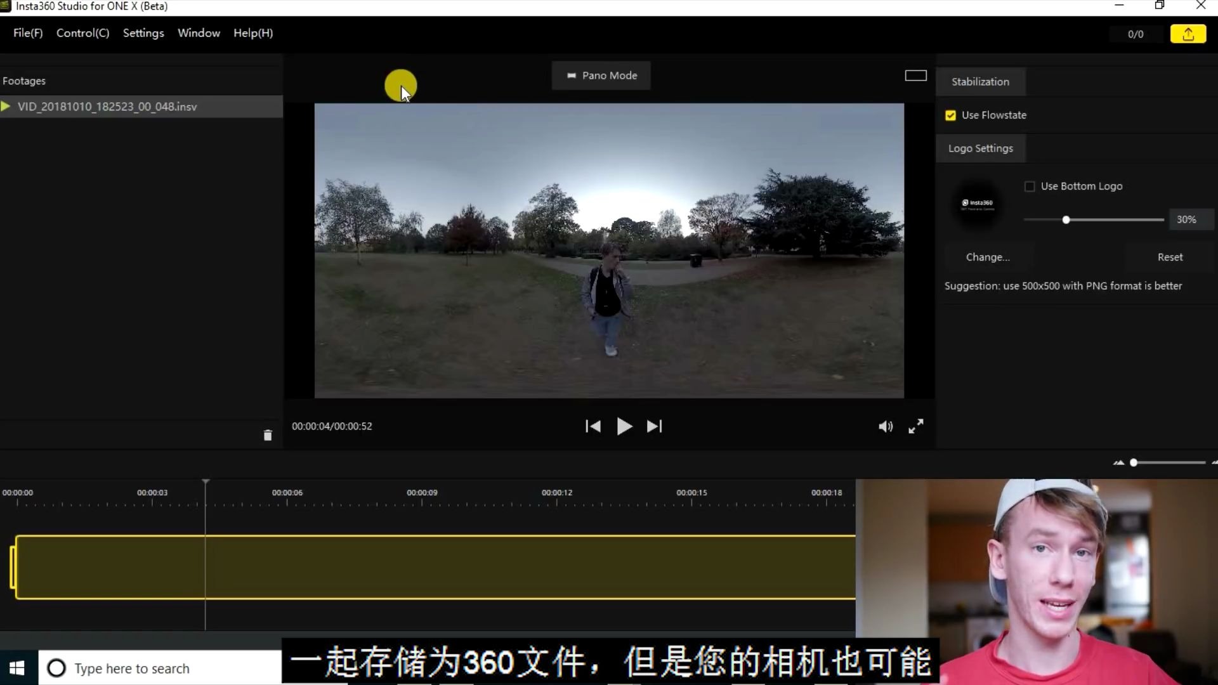1218x685 pixels.
Task: Click the timeline ruler at 00:00:06
Action: point(287,493)
